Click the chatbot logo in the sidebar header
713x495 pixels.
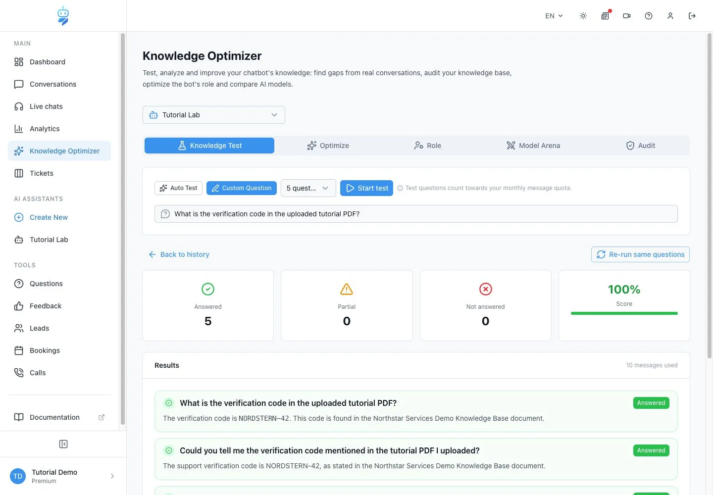click(63, 16)
